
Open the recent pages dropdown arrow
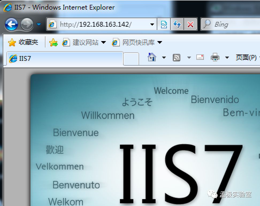39,25
